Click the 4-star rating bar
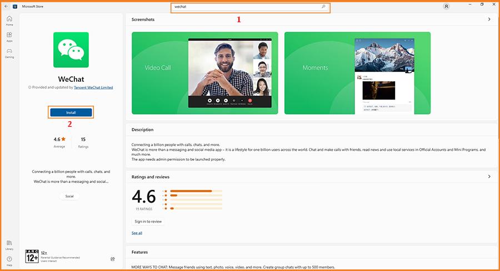 click(x=196, y=195)
